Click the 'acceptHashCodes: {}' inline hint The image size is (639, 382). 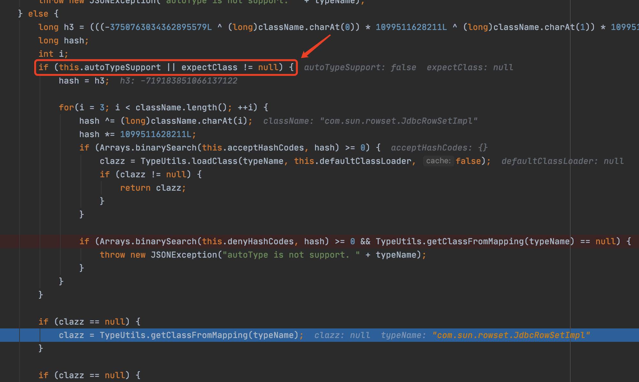point(439,148)
